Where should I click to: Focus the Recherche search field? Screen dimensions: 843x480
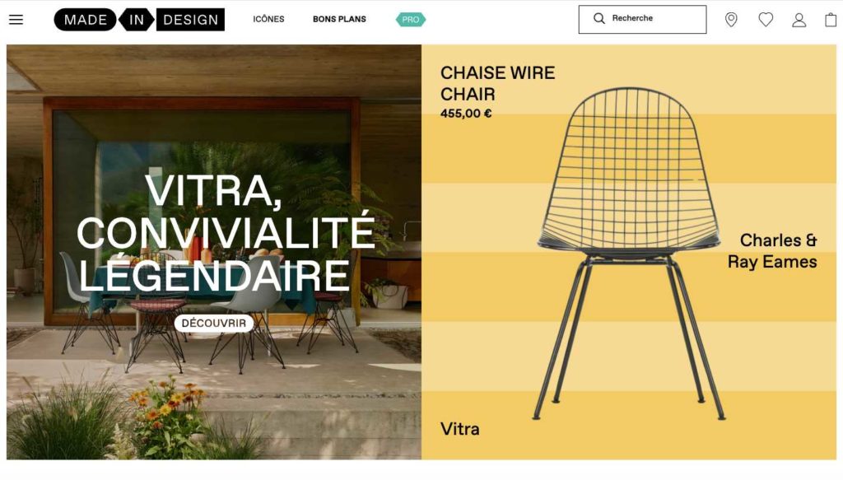tap(642, 20)
